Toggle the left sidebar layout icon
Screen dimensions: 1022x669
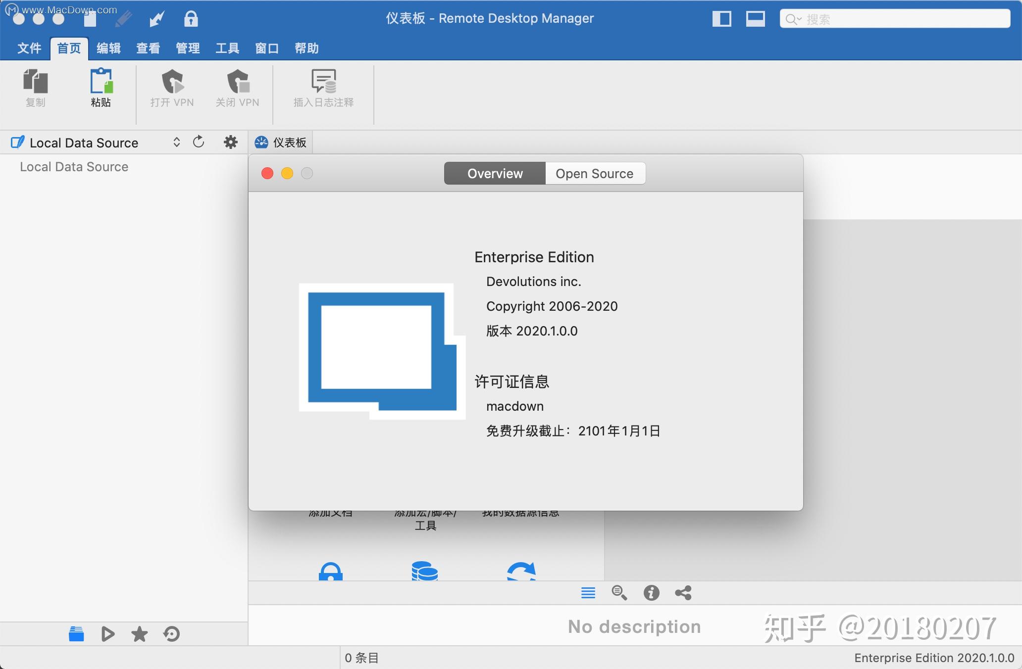point(721,19)
